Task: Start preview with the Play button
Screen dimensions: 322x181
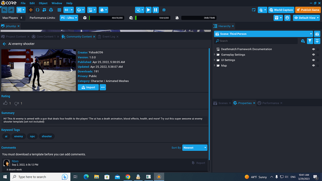Action: [148, 10]
